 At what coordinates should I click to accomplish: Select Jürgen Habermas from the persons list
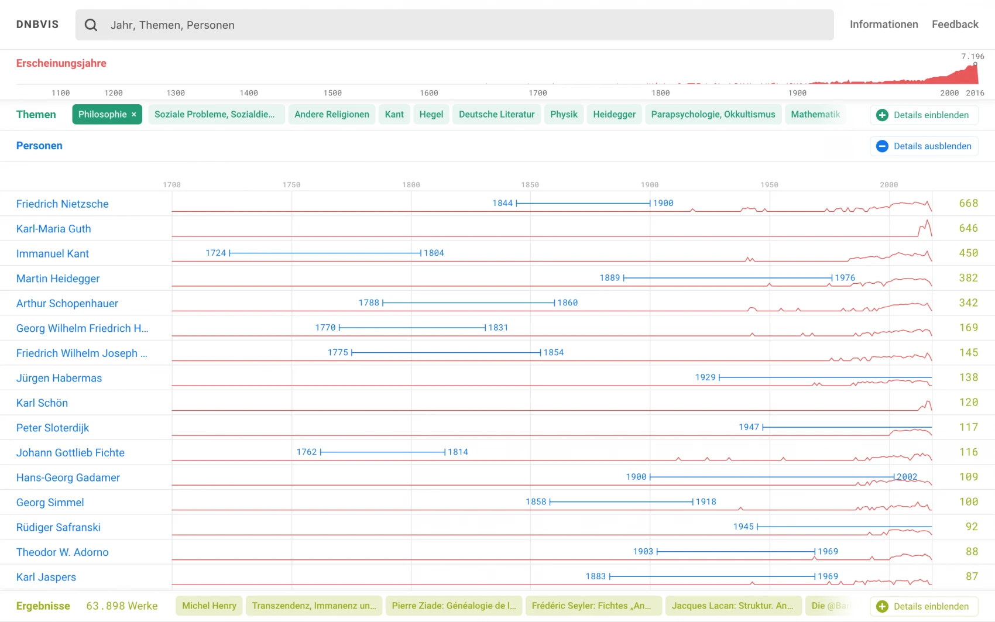(x=59, y=379)
